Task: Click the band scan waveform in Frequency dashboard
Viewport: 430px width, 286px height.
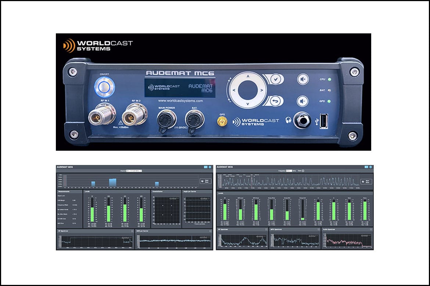Action: [291, 181]
